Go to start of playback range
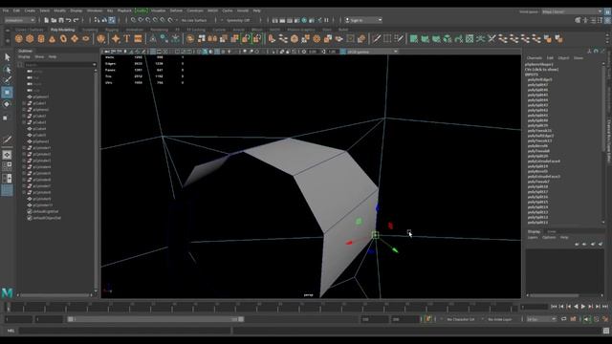This screenshot has height=344, width=612. pyautogui.click(x=554, y=307)
